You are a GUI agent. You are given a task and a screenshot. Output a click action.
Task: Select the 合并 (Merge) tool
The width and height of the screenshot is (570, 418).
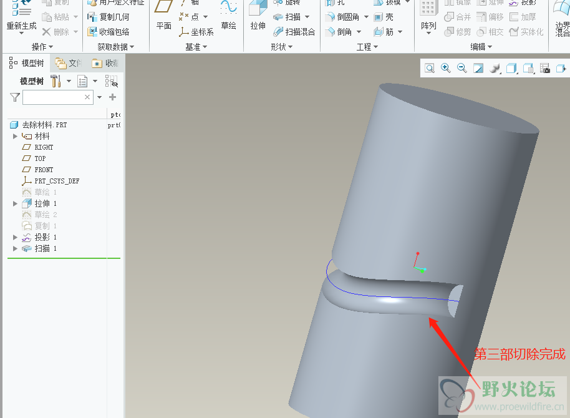coord(457,17)
